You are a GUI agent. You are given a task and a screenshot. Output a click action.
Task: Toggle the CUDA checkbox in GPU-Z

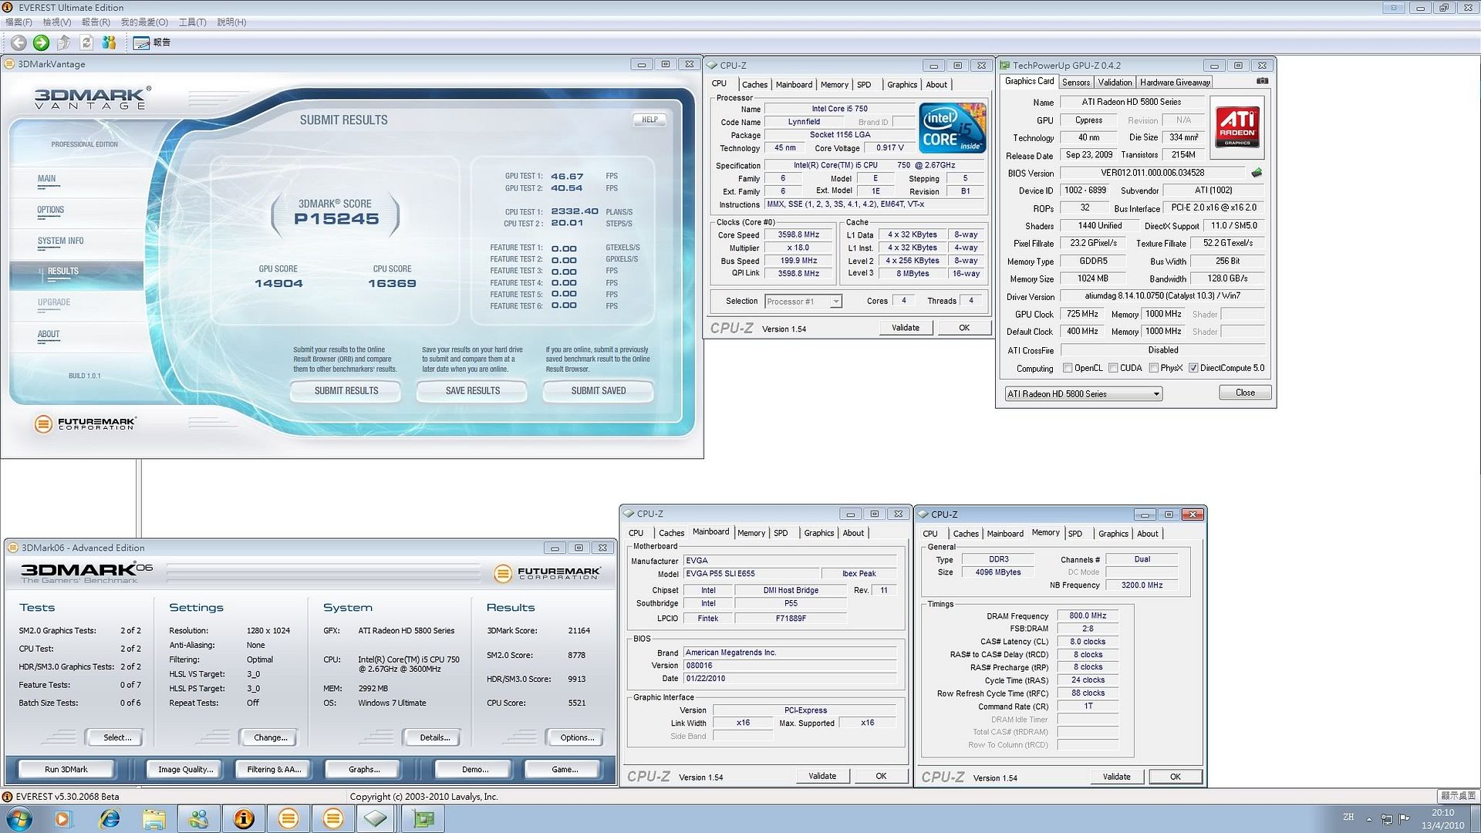pos(1113,368)
